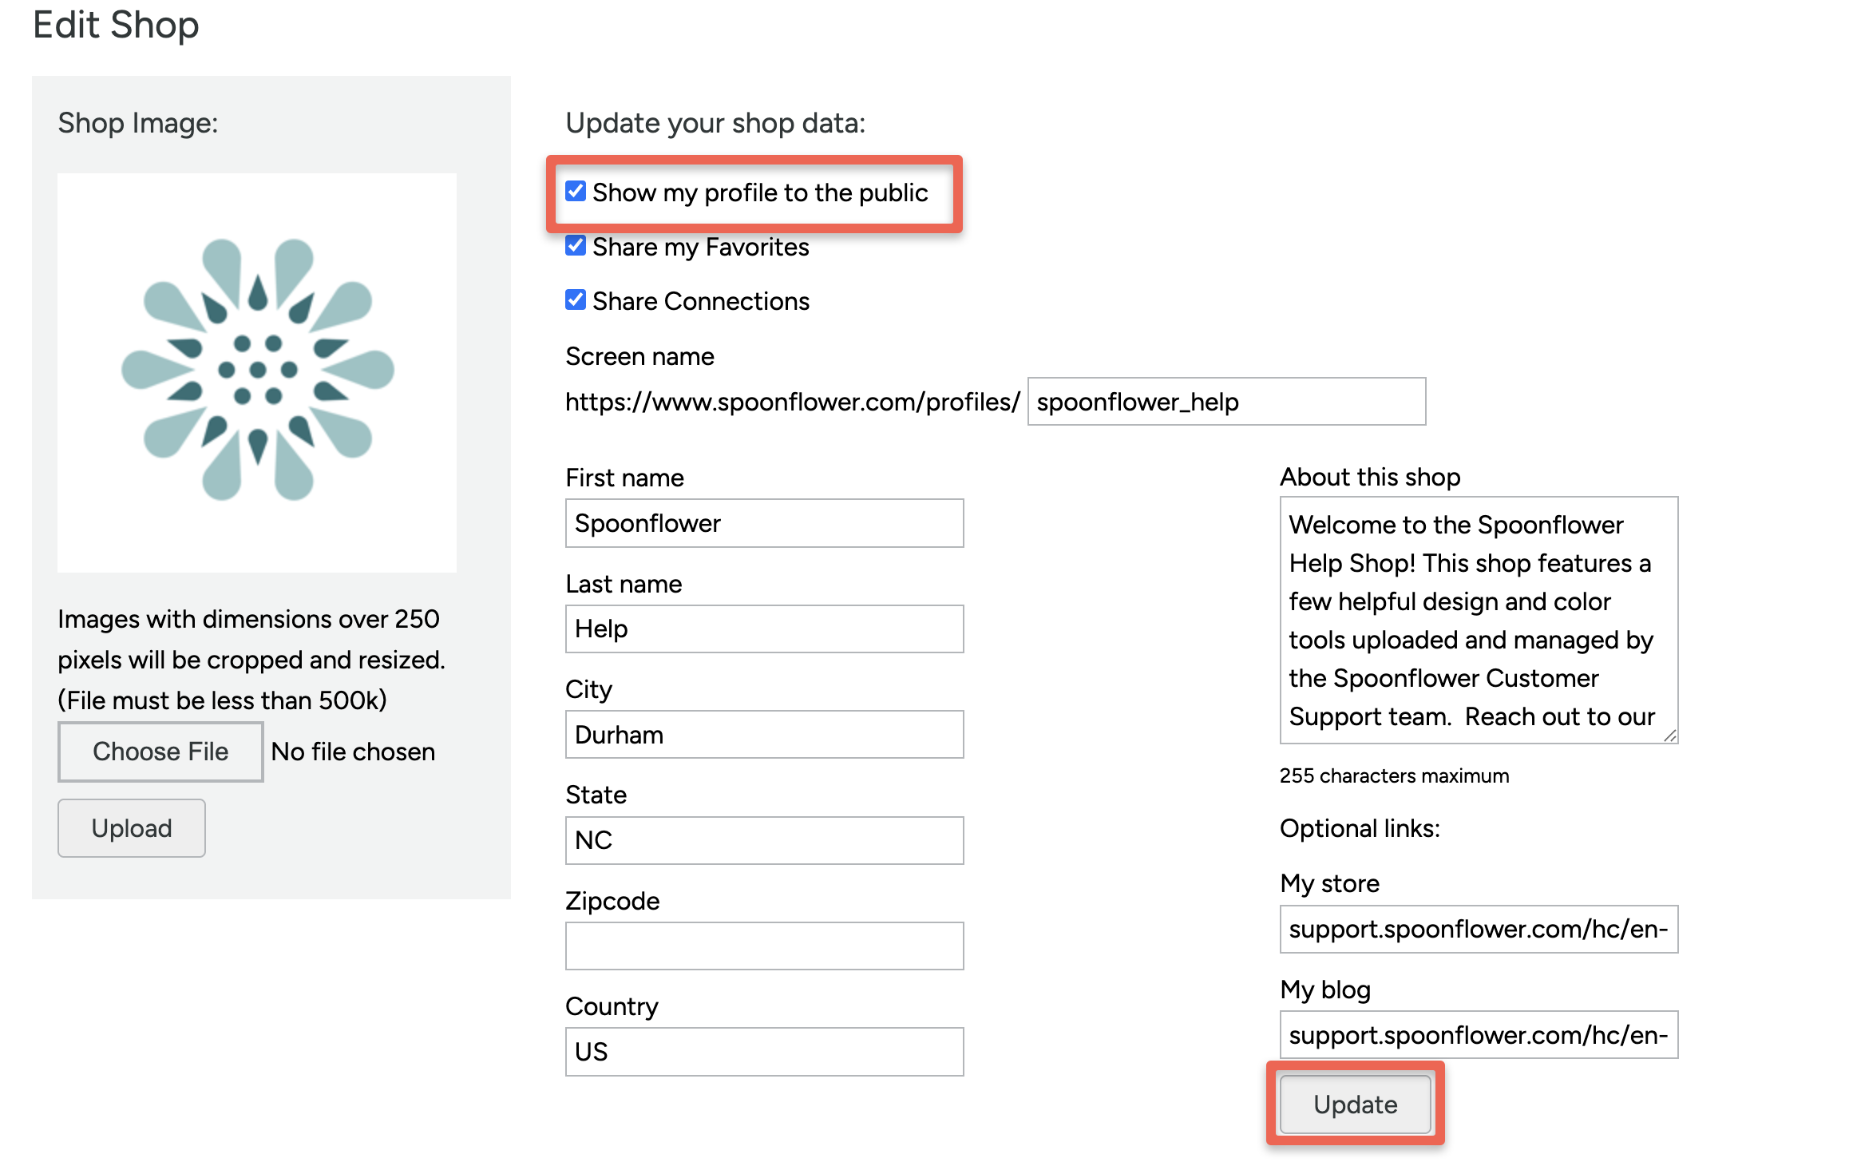Select the Last name field containing Help

click(763, 629)
